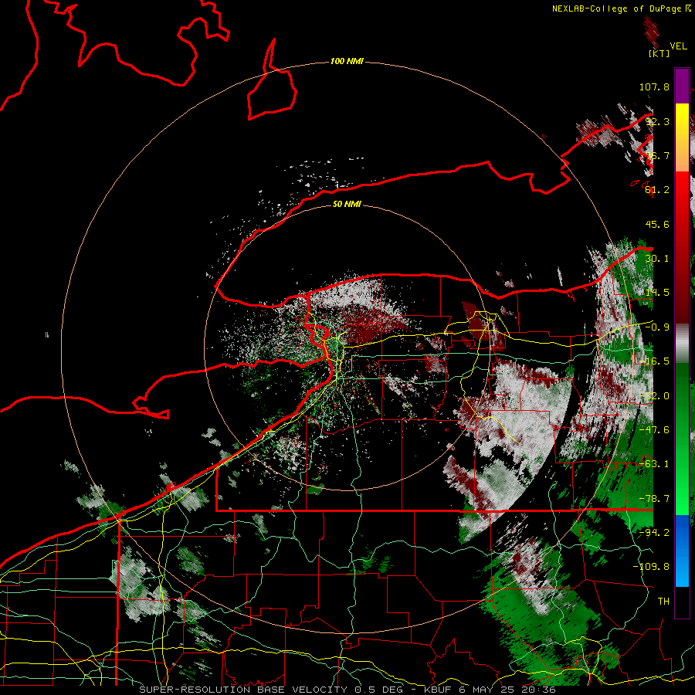The height and width of the screenshot is (695, 695).
Task: Click the 107.8 velocity scale value
Action: click(654, 86)
